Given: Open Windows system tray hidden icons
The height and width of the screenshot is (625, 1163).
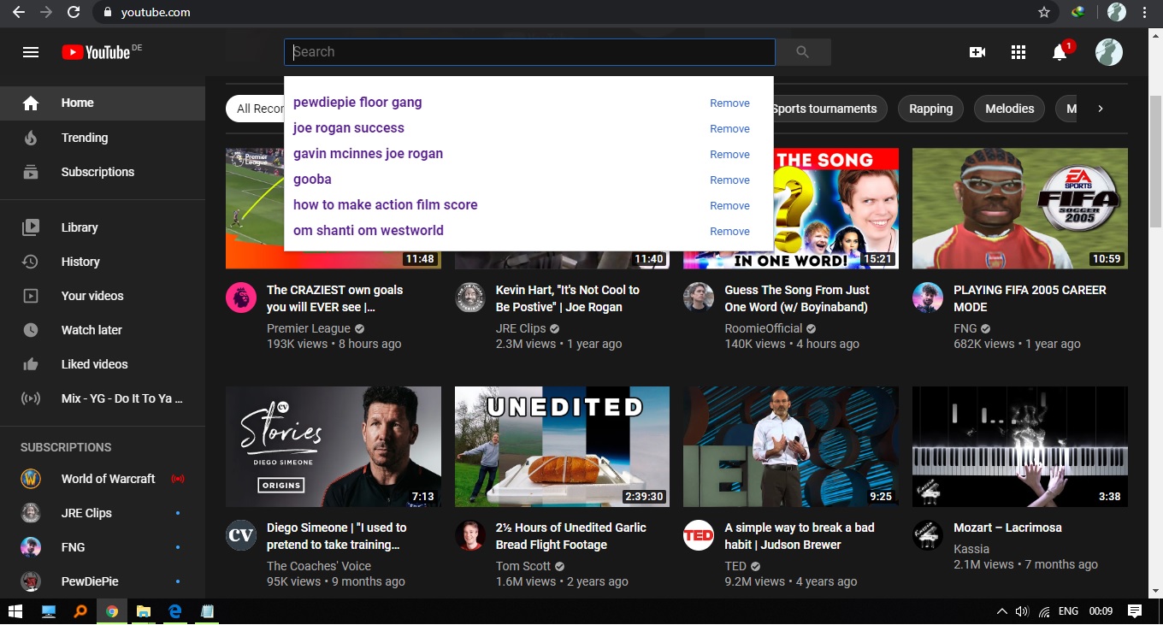Looking at the screenshot, I should (1002, 611).
